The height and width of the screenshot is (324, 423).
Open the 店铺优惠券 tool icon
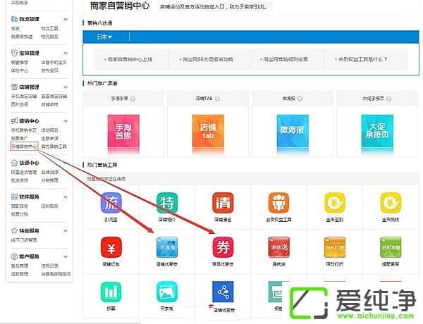click(x=168, y=248)
